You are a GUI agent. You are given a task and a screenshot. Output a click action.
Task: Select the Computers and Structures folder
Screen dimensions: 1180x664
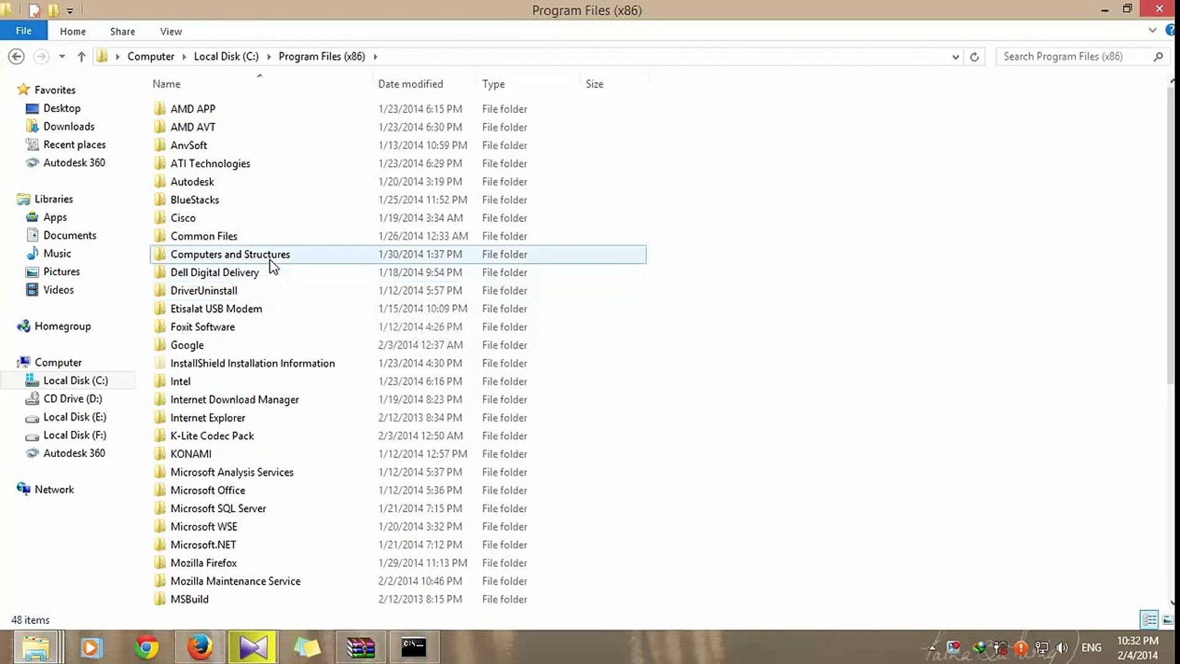click(398, 254)
